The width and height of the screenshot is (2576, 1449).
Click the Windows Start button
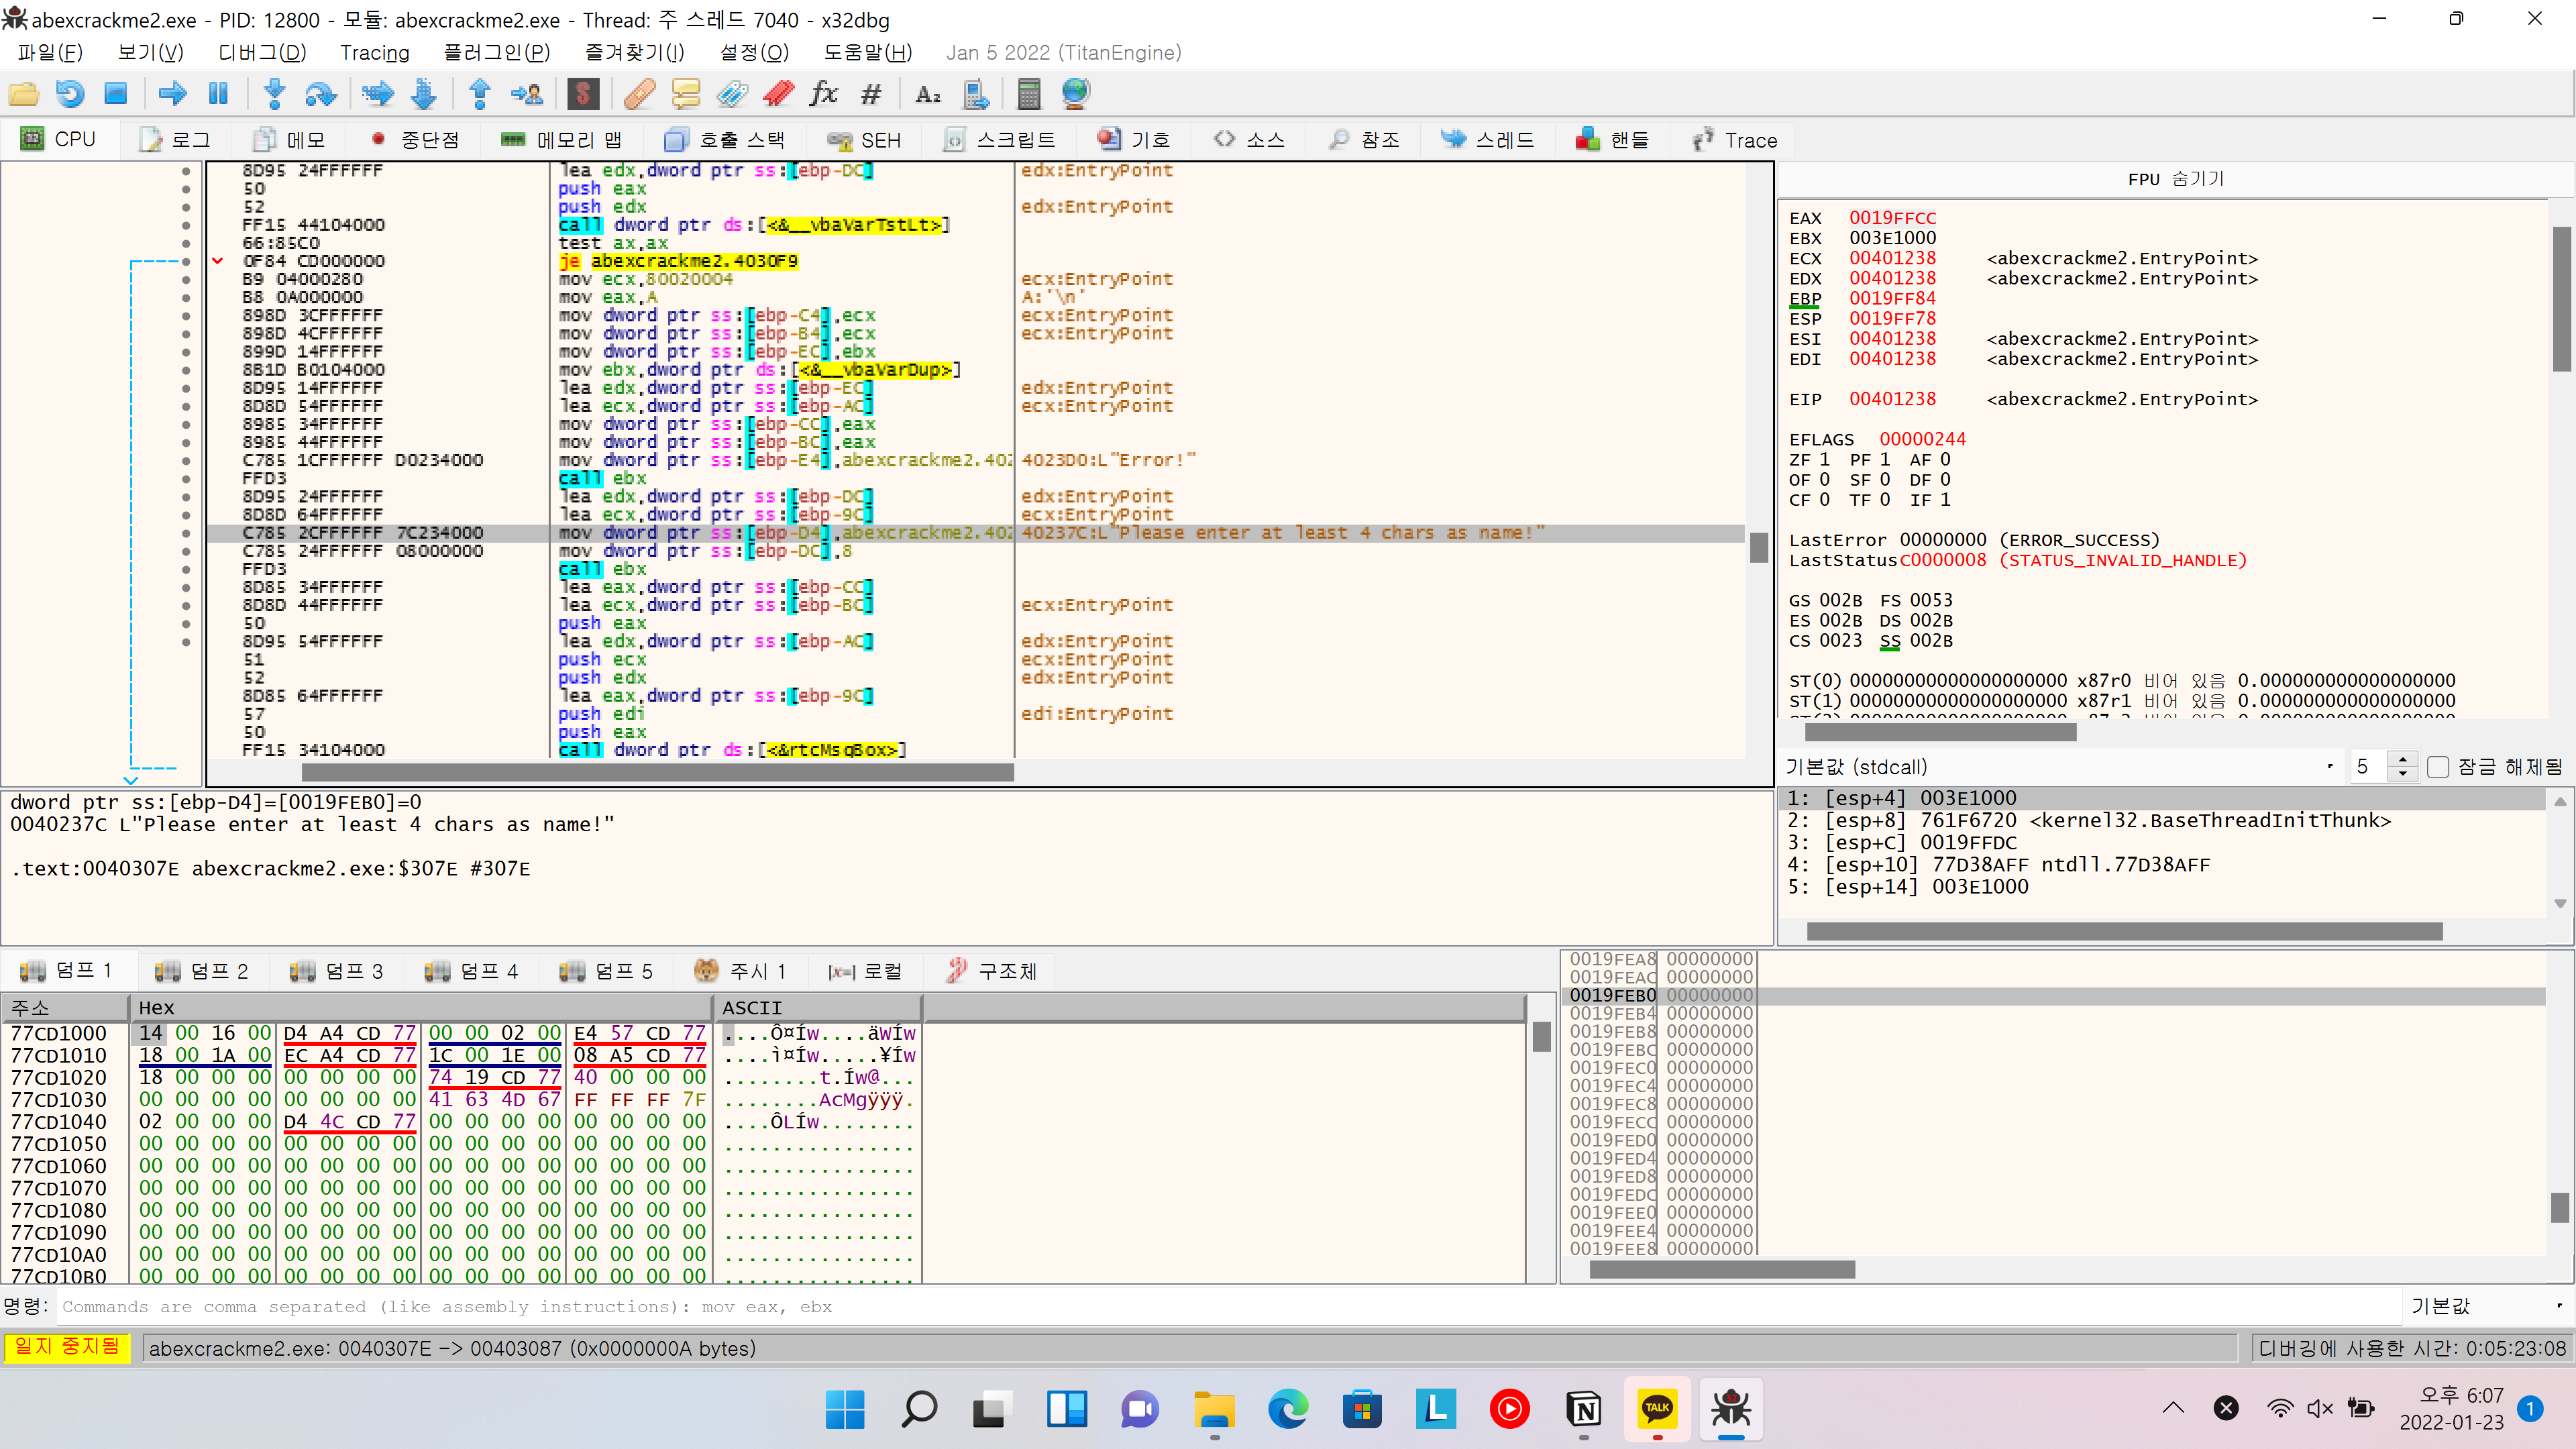click(845, 1409)
